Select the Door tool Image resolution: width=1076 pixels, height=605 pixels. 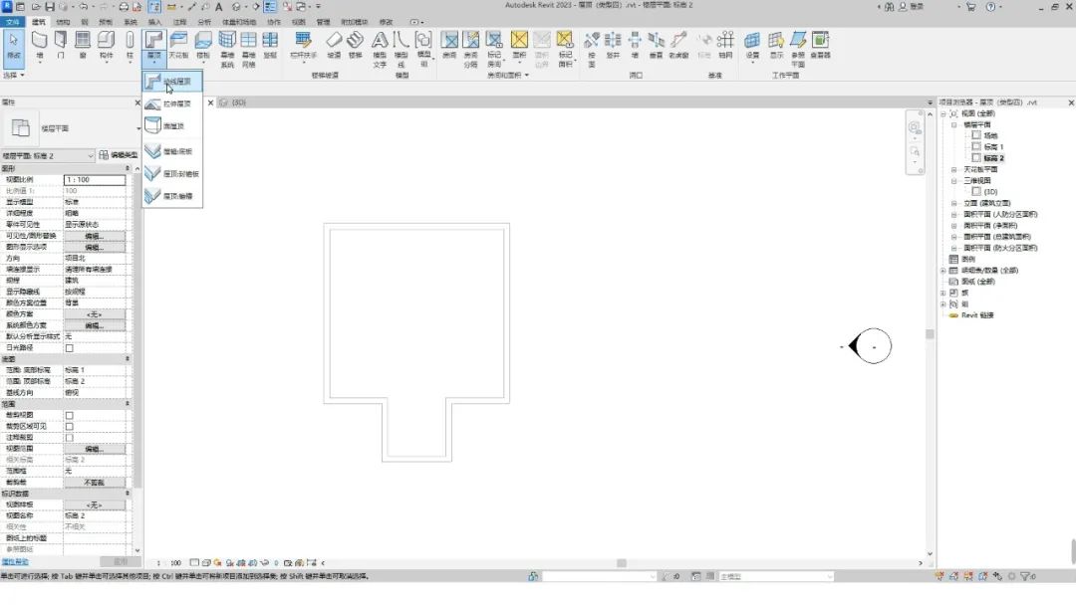(61, 45)
